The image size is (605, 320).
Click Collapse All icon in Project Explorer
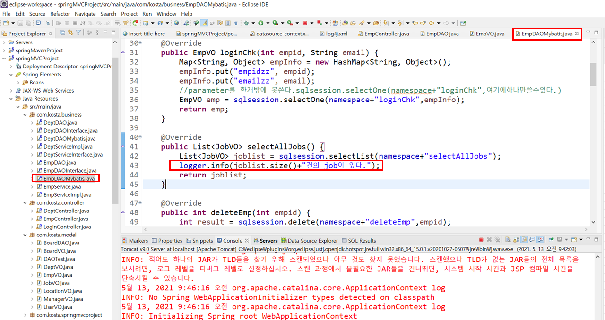[62, 33]
